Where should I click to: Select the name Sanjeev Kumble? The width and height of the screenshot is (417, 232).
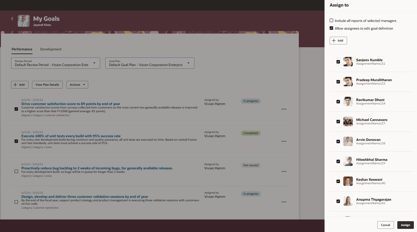[369, 60]
